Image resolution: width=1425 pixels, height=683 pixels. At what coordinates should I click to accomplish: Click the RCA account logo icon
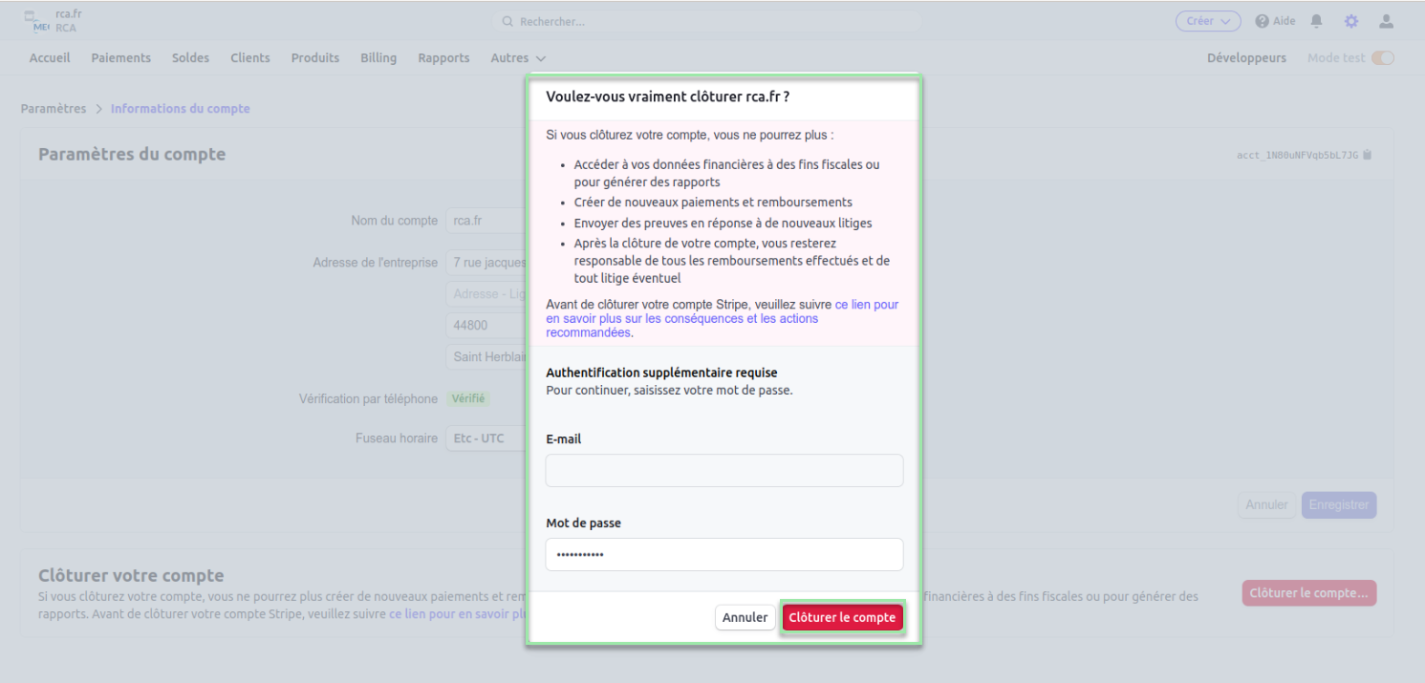coord(36,21)
